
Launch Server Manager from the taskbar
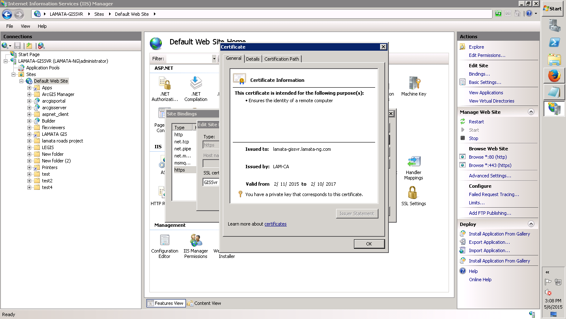[x=554, y=26]
